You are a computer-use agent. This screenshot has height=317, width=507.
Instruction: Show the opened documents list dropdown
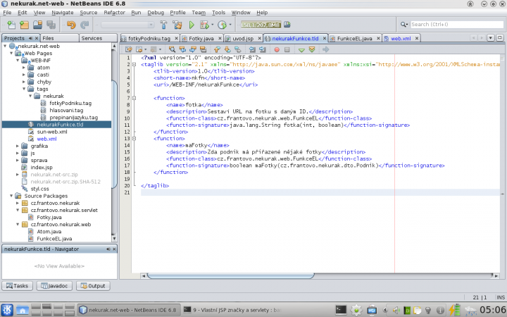(491, 38)
